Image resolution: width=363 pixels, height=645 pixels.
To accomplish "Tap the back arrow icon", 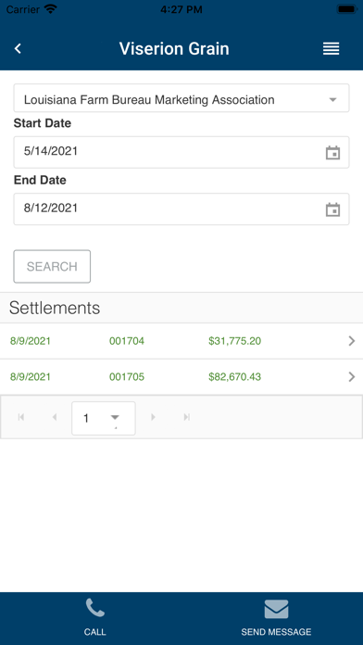I will (18, 48).
